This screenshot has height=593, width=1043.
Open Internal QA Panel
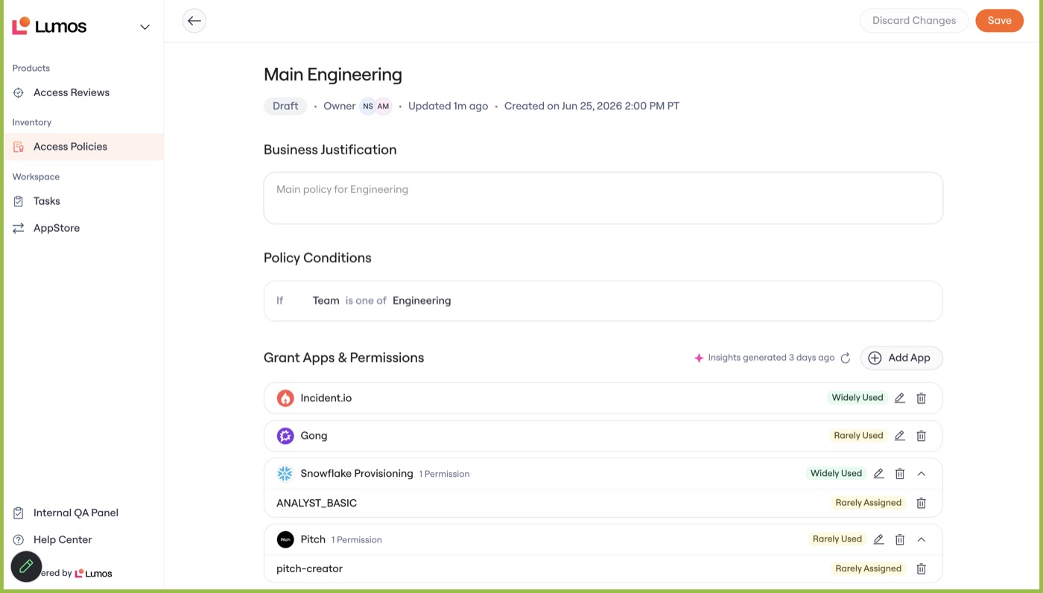coord(76,513)
